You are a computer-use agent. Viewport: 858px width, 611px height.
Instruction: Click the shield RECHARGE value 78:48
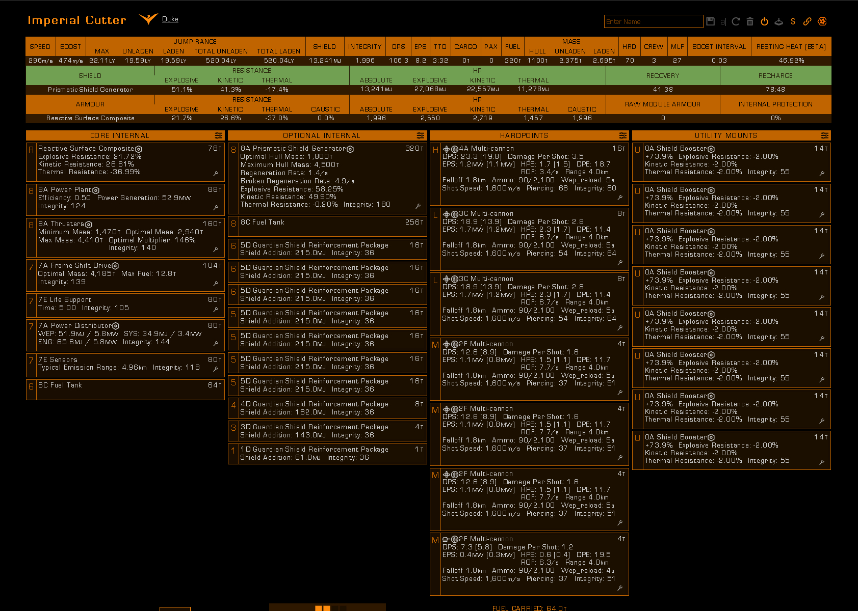775,90
